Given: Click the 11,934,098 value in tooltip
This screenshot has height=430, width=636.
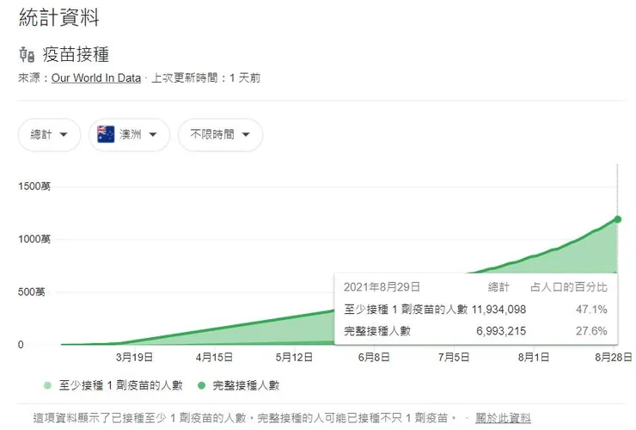Looking at the screenshot, I should pos(498,310).
